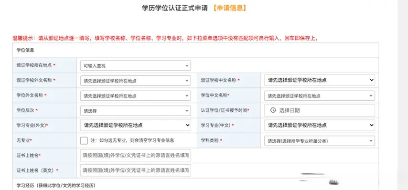408x190 pixels.
Task: Click the 颁证学校所在地点 label
Action: [x=36, y=65]
